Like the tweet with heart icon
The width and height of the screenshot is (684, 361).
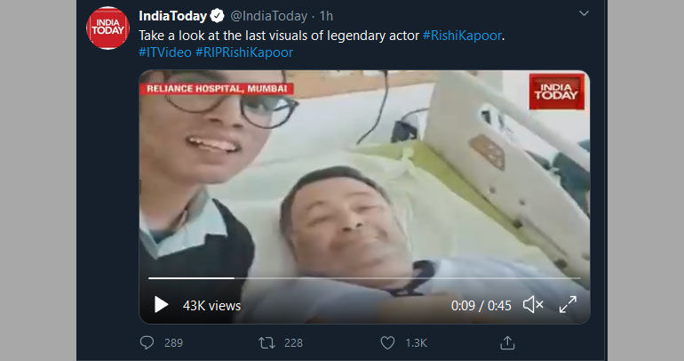(x=387, y=342)
